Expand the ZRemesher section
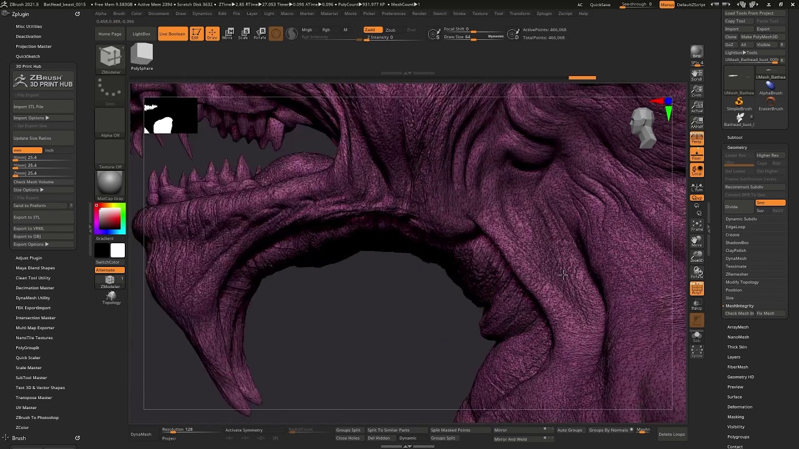 737,274
